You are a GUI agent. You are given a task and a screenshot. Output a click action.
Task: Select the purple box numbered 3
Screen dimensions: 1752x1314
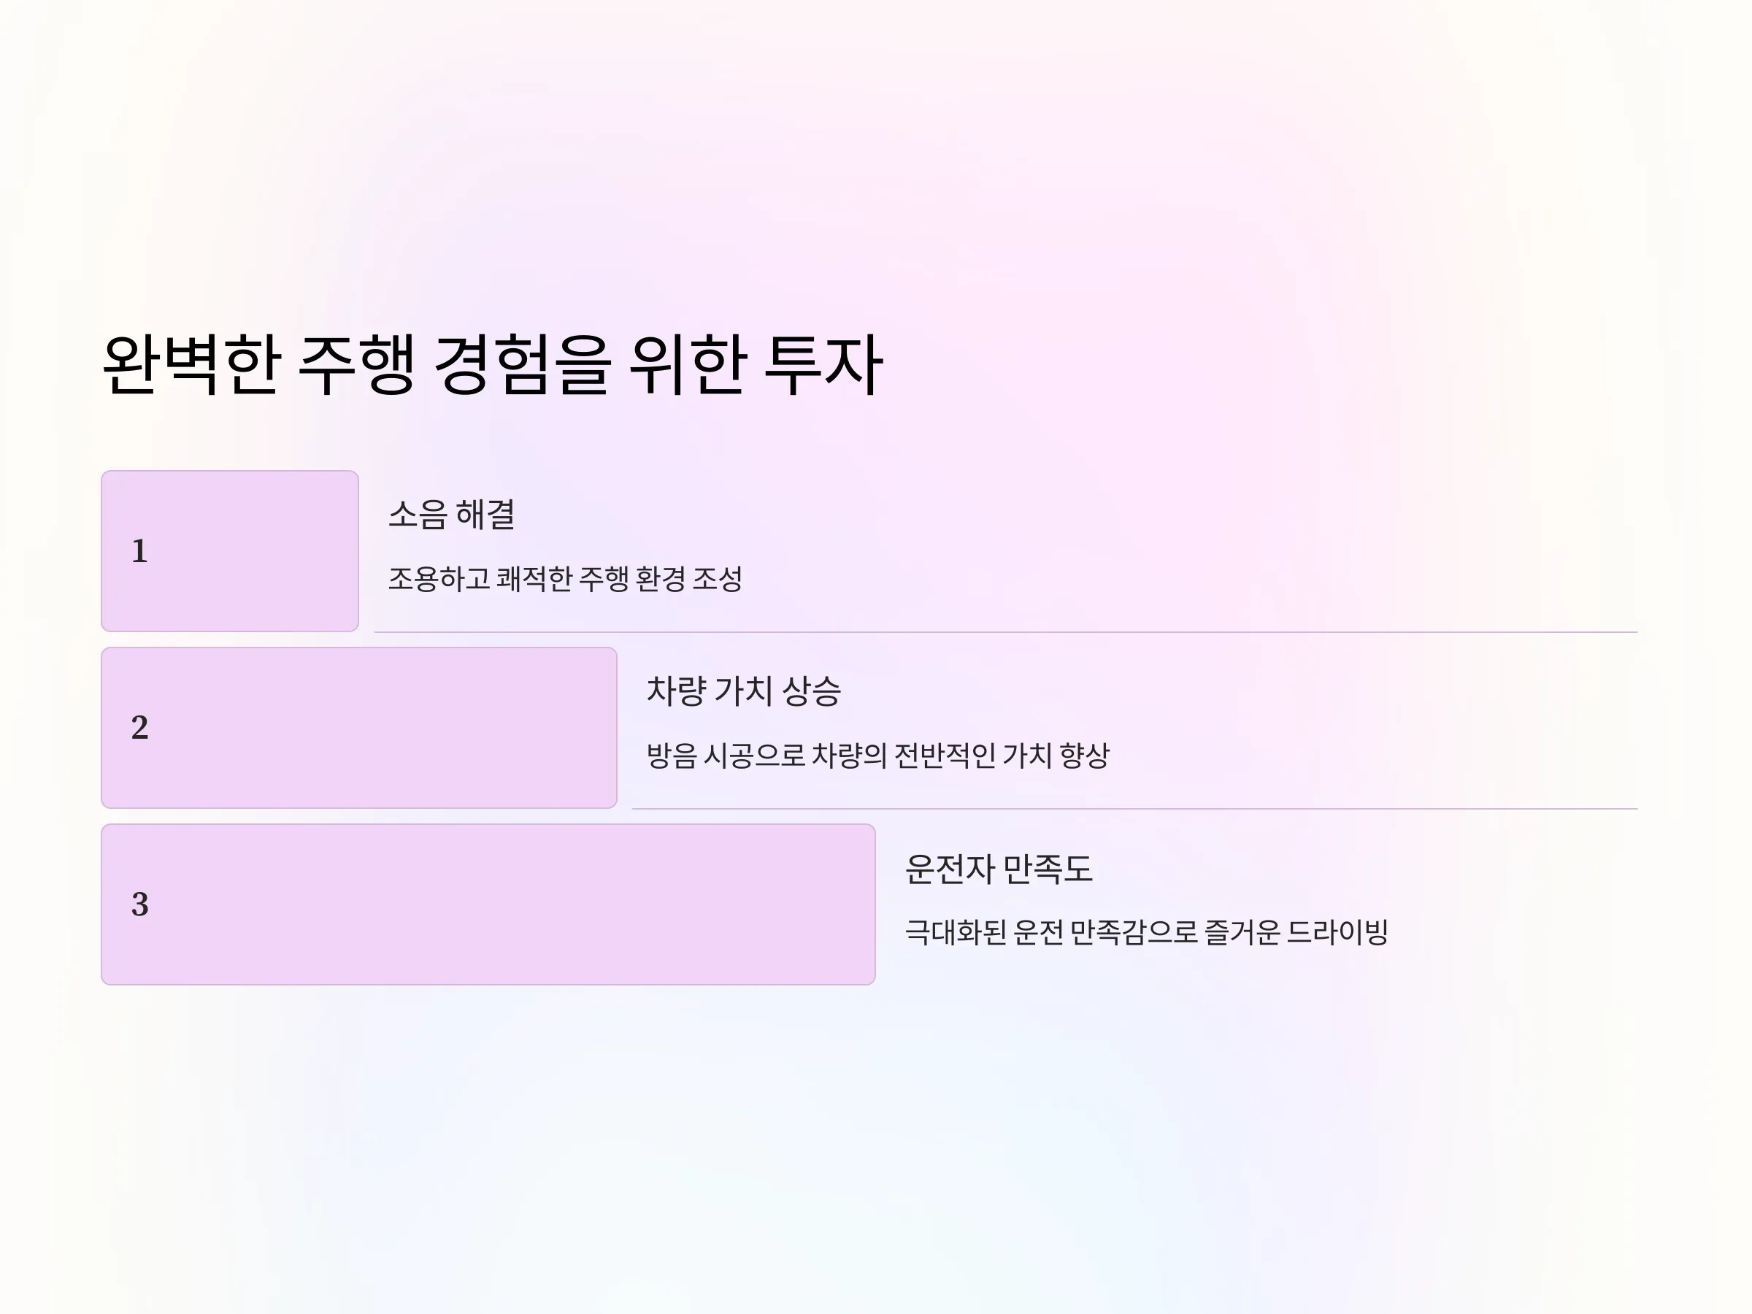[488, 904]
